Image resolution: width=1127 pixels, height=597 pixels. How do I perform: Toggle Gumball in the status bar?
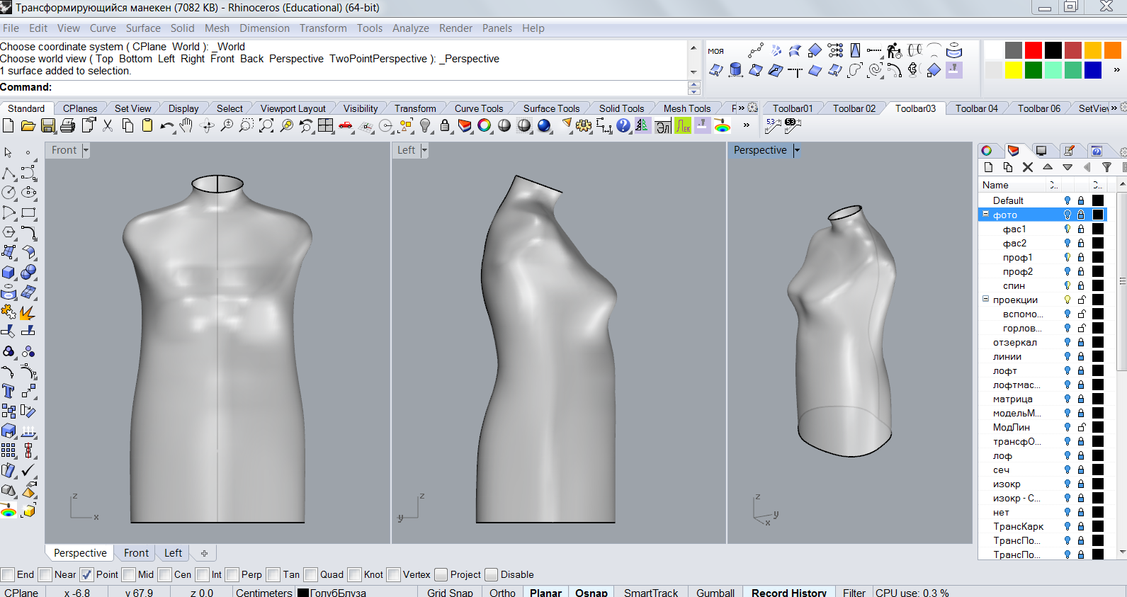(715, 592)
